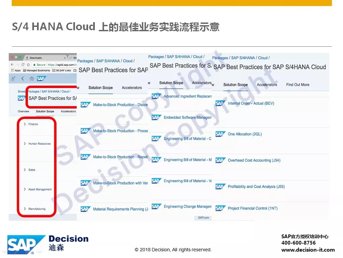The width and height of the screenshot is (343, 258).
Task: Click the SAP Decision logo
Action: pos(48,245)
